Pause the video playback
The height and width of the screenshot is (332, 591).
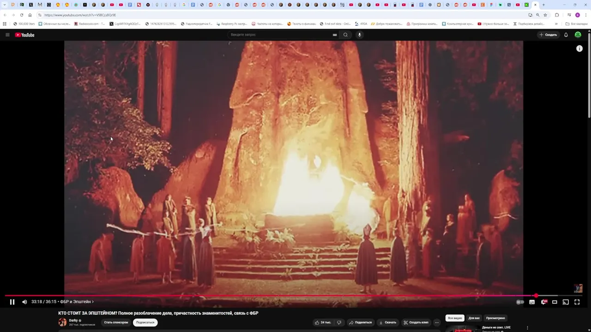12,302
